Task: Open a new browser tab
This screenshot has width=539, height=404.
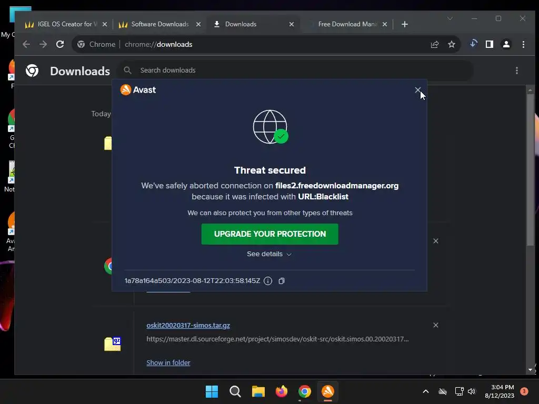Action: pos(405,24)
